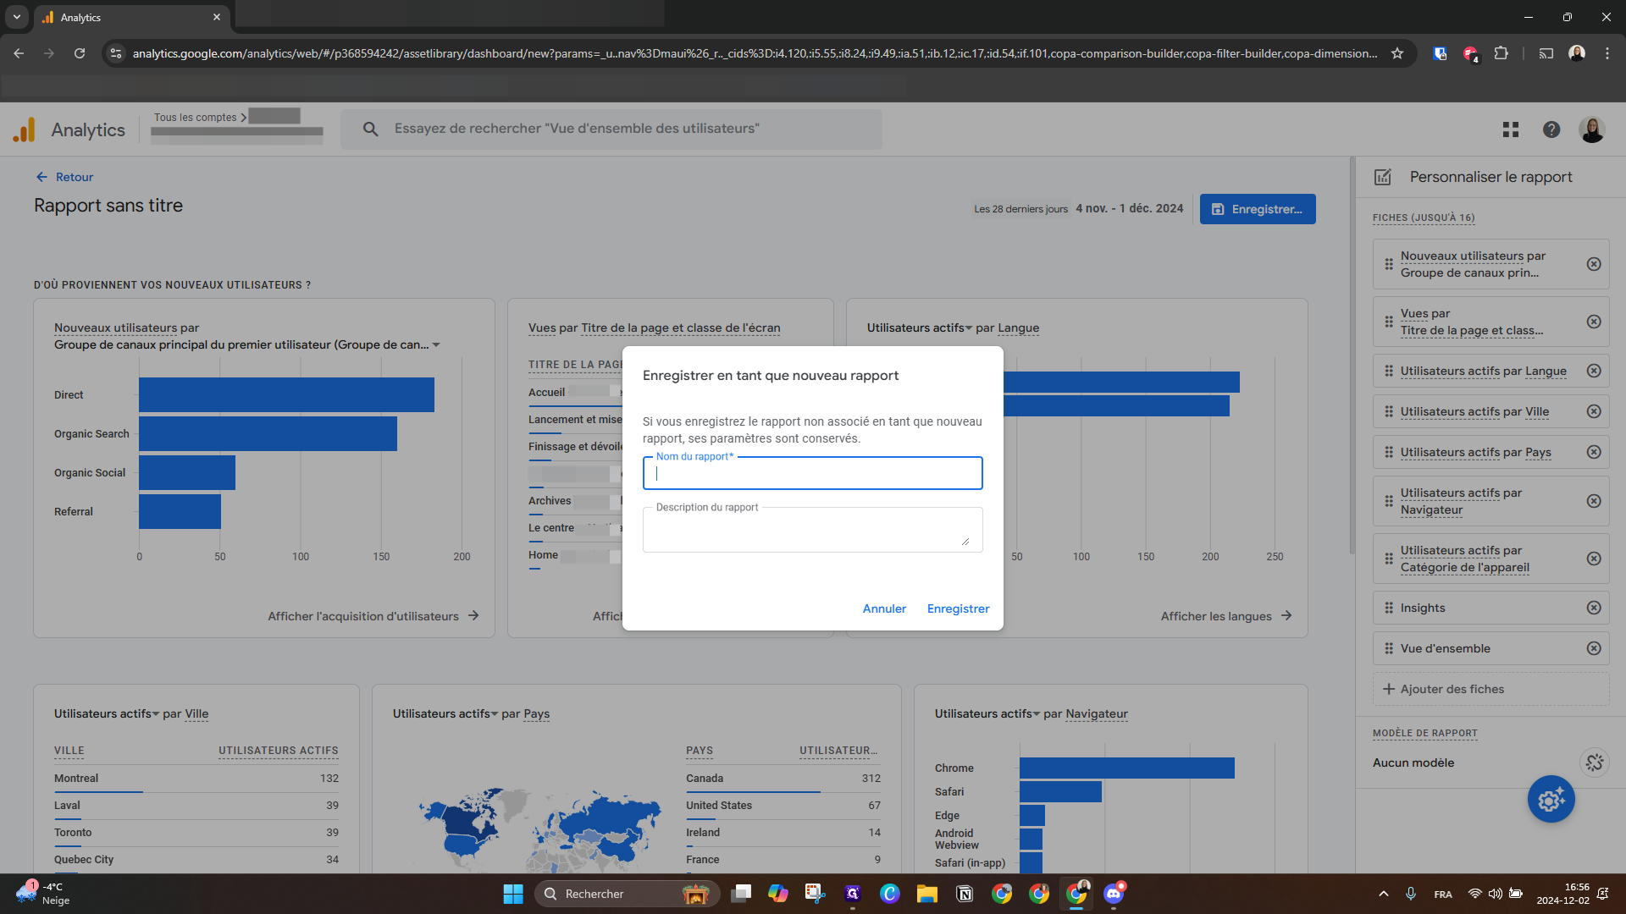Grab drag handle of Utilisateurs actifs par Ville
Viewport: 1626px width, 914px height.
1389,411
